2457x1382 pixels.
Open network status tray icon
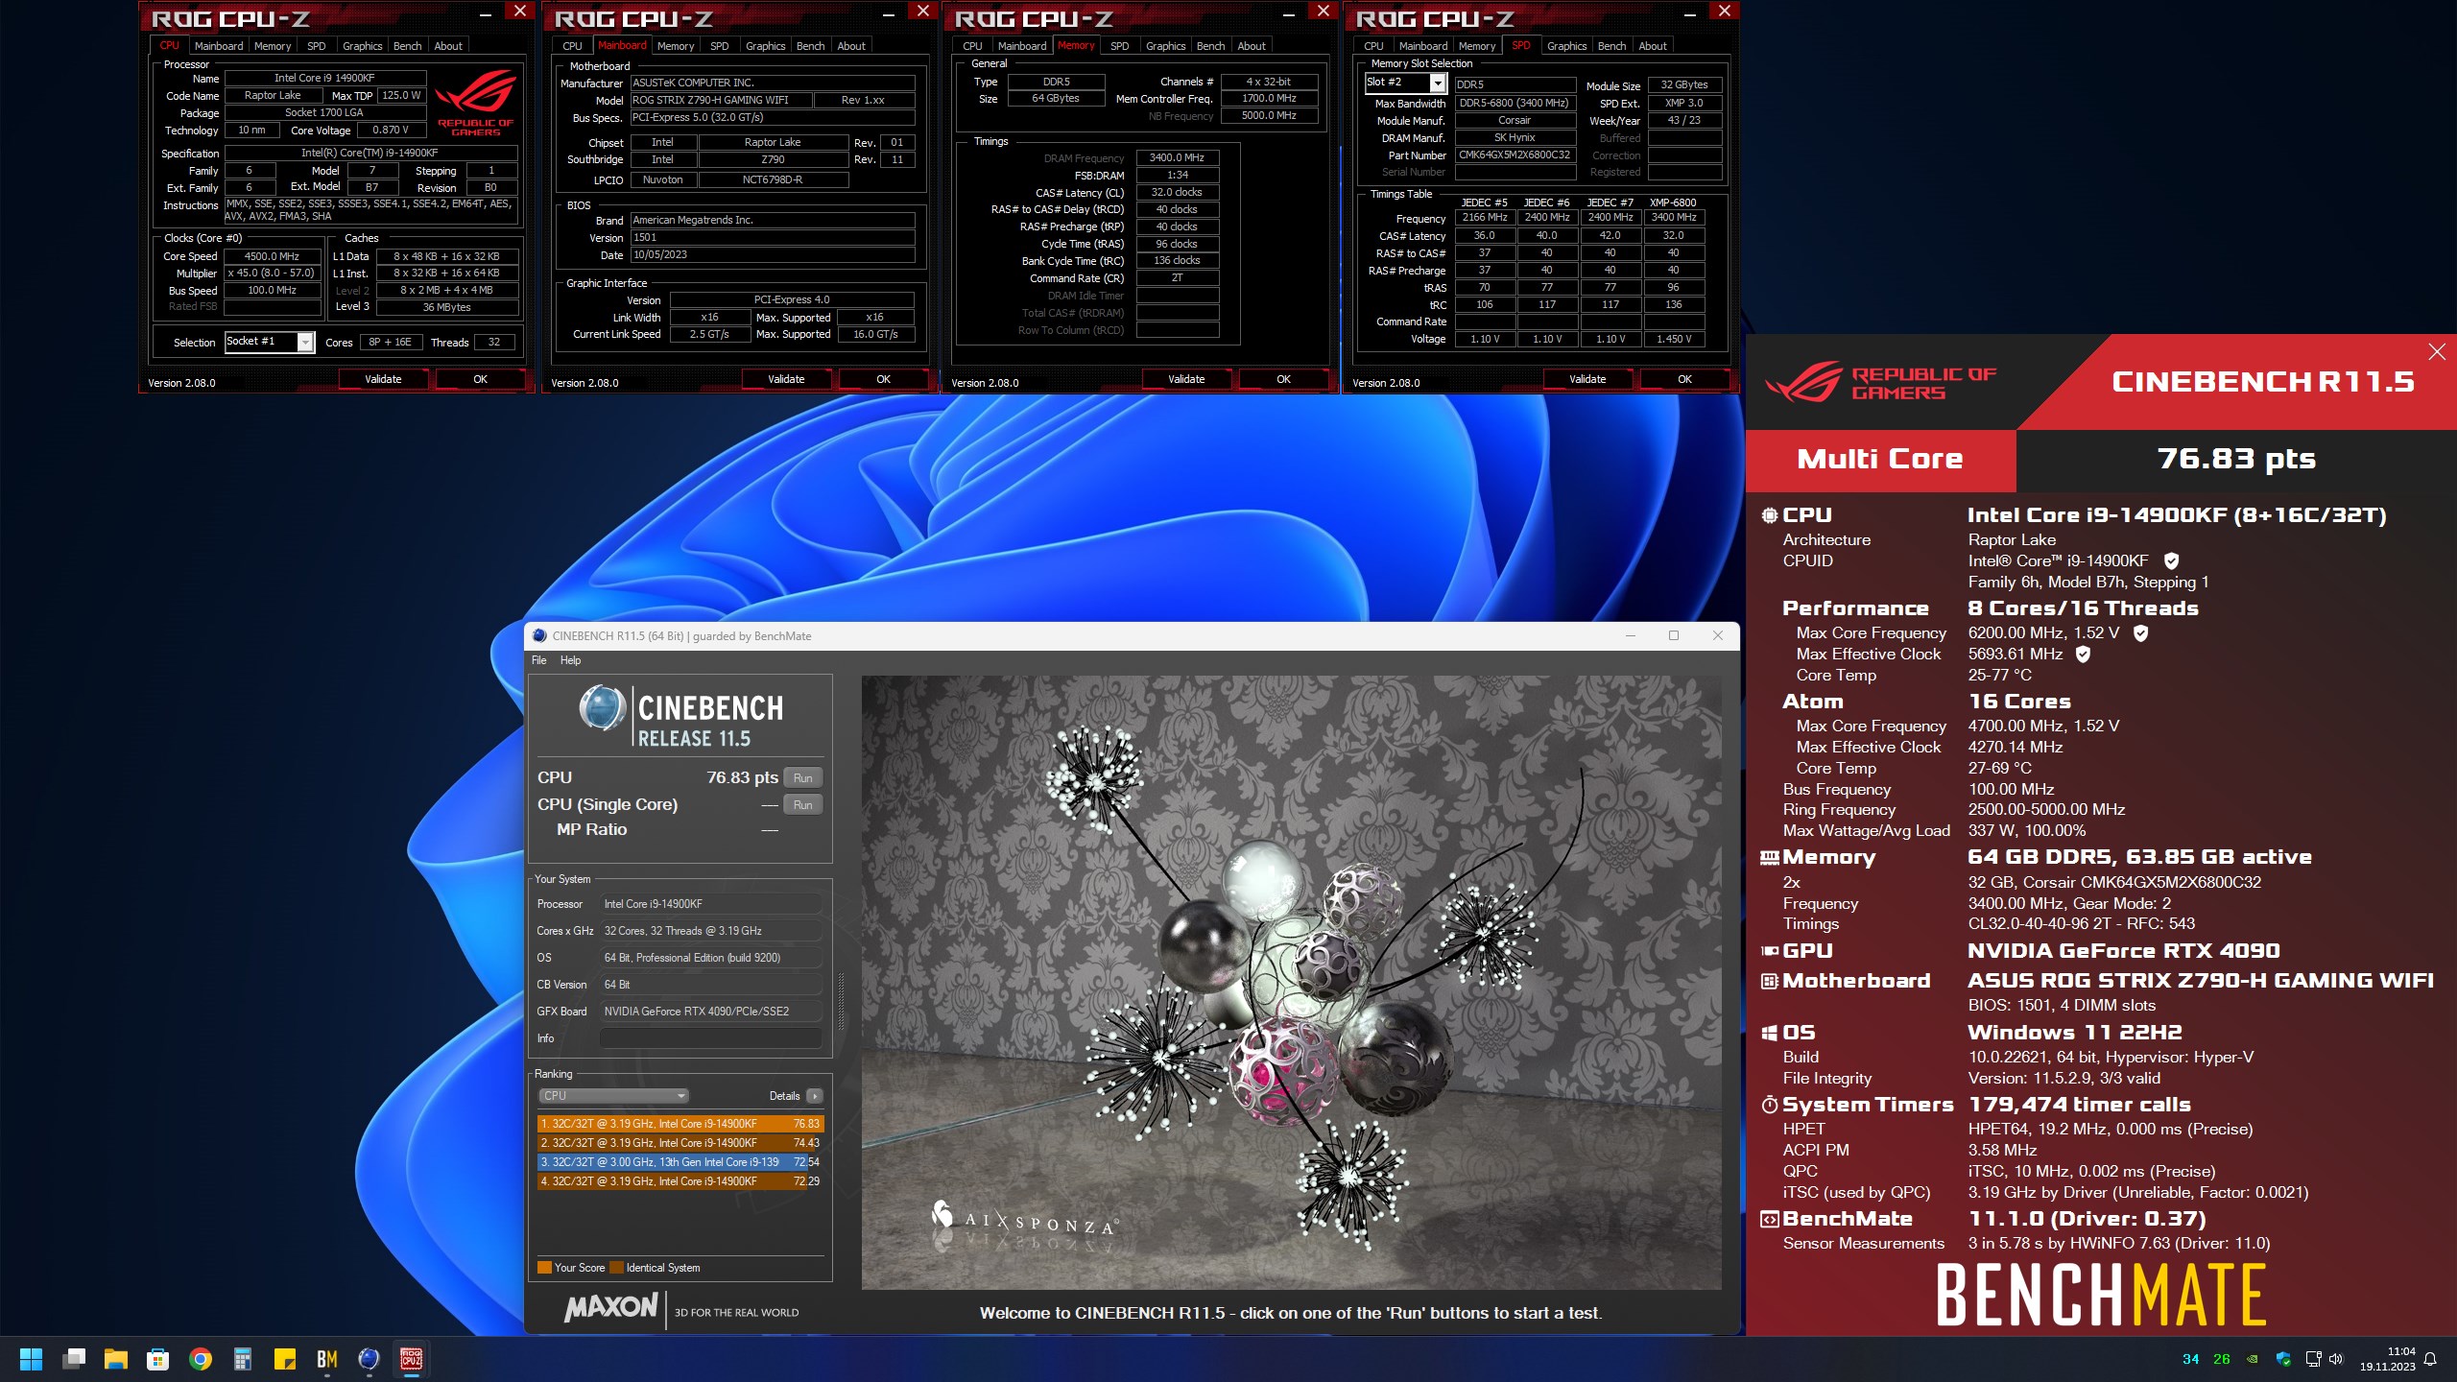pos(2313,1359)
